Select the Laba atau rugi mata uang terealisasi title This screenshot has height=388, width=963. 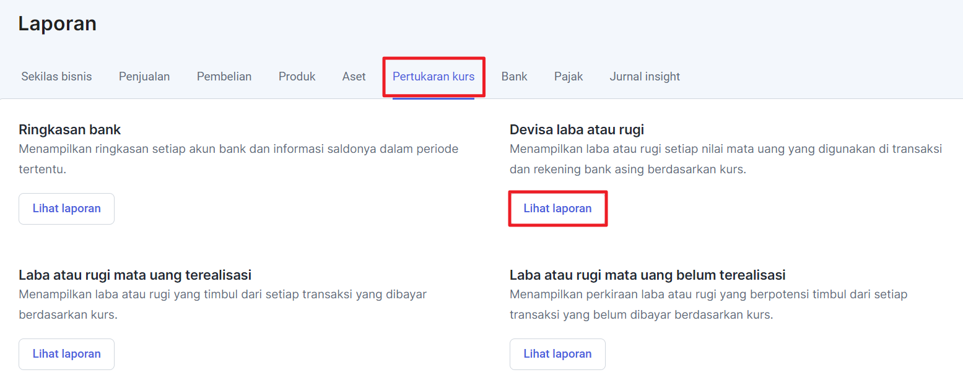(x=135, y=275)
